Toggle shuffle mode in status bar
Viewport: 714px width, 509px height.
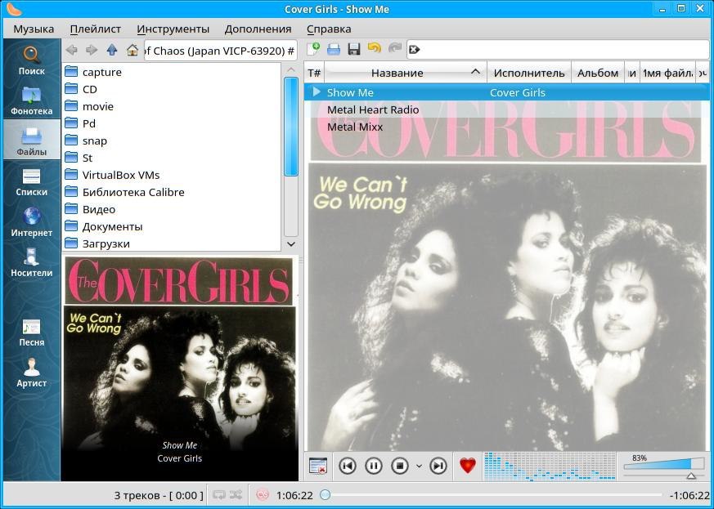(x=236, y=495)
